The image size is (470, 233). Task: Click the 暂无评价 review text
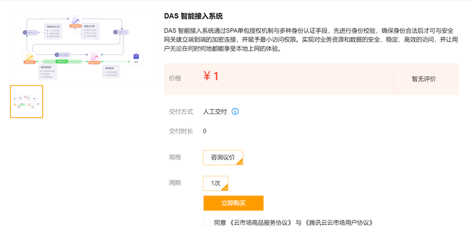424,79
